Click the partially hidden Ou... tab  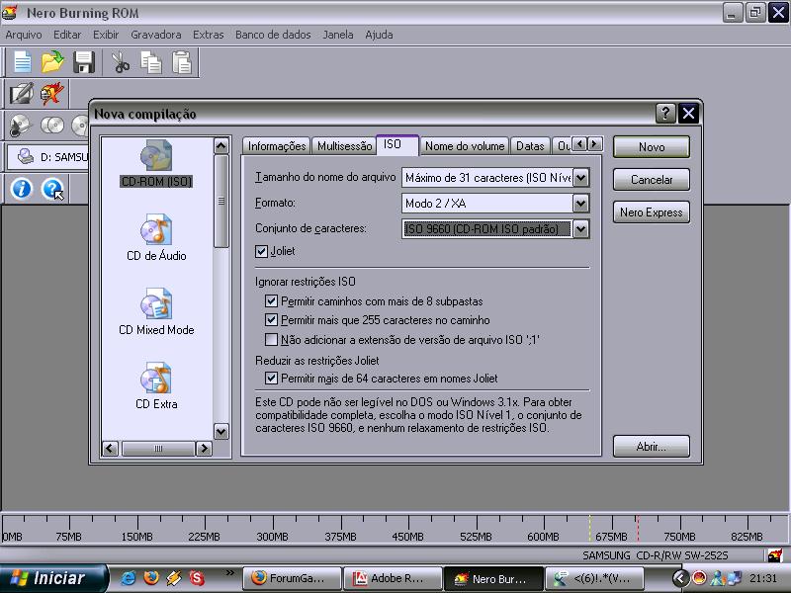point(563,146)
